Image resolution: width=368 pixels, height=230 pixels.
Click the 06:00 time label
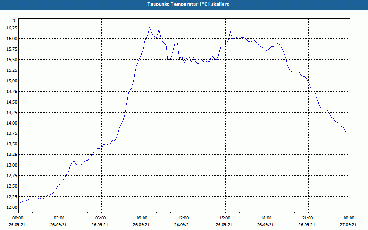101,218
